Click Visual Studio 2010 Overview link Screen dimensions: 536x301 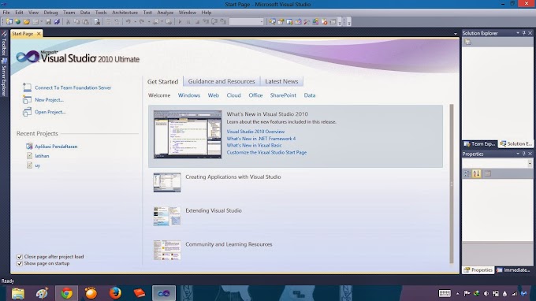click(x=255, y=132)
